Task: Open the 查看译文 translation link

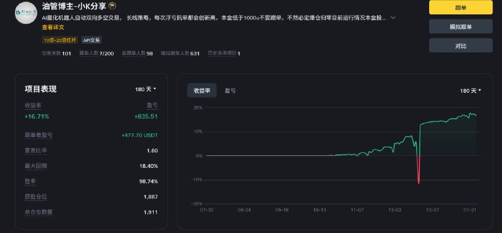Action: pyautogui.click(x=53, y=28)
